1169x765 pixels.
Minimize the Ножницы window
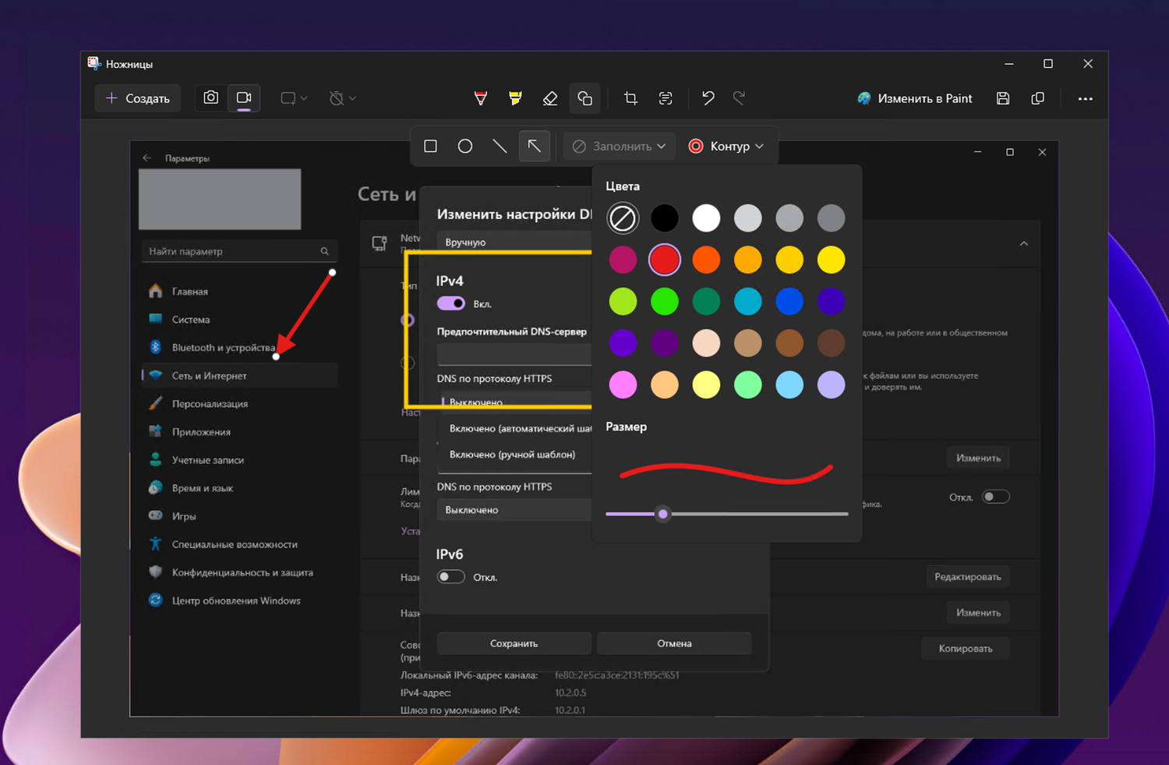click(x=1009, y=64)
